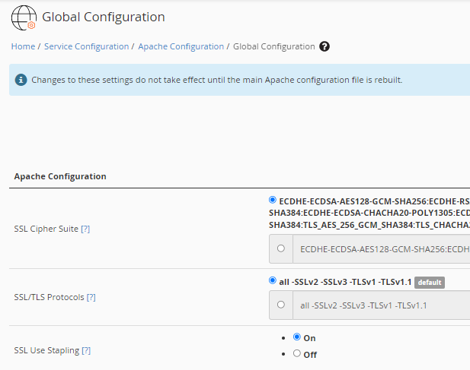The width and height of the screenshot is (470, 370).
Task: Select the default SSL Cipher Suite radio button
Action: pos(273,201)
